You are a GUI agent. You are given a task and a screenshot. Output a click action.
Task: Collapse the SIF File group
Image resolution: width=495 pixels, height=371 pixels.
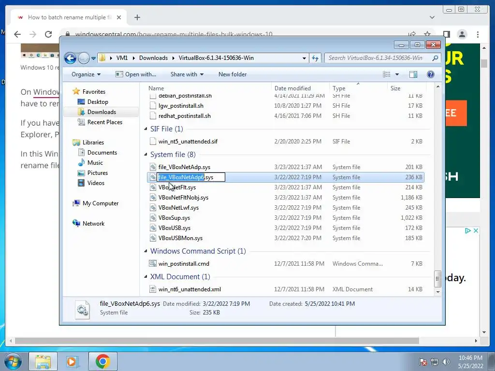pyautogui.click(x=146, y=128)
